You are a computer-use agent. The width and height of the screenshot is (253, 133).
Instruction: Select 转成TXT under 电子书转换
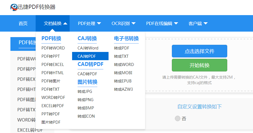[121, 56]
